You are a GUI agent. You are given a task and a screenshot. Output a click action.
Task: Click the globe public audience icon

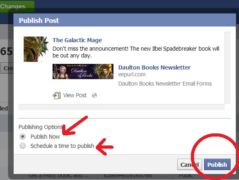pyautogui.click(x=94, y=95)
